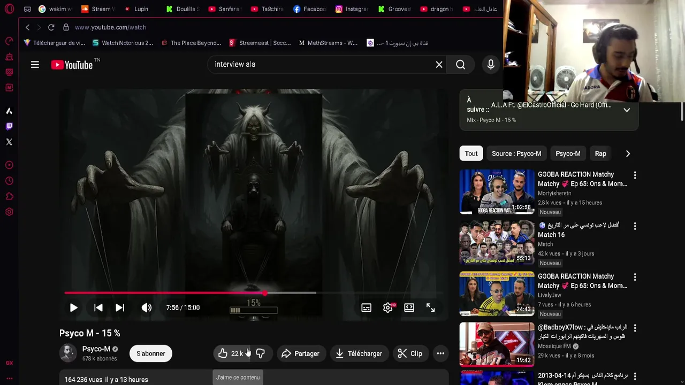Open the MethStreams bookmark
This screenshot has height=385, width=685.
tap(328, 43)
